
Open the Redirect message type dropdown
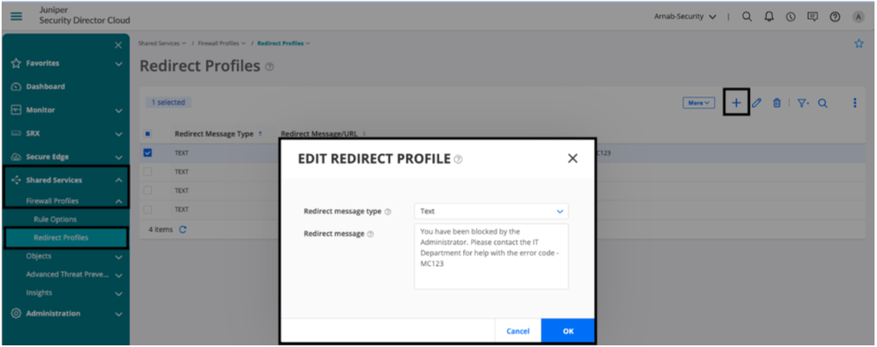491,211
